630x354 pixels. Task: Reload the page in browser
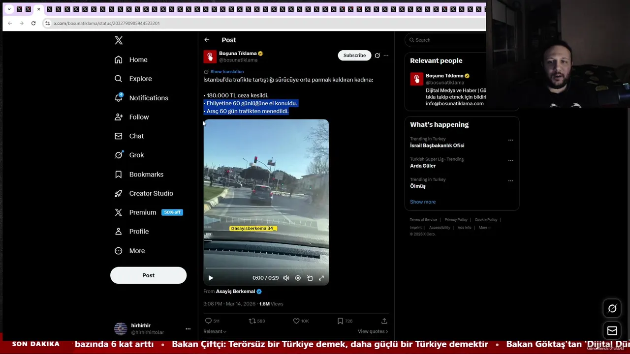pos(33,23)
